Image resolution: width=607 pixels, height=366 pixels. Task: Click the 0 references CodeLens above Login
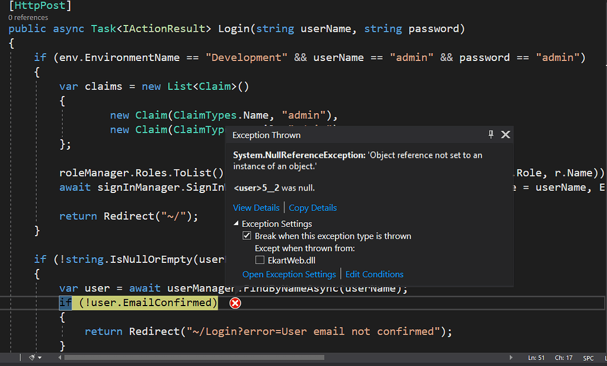(x=27, y=18)
